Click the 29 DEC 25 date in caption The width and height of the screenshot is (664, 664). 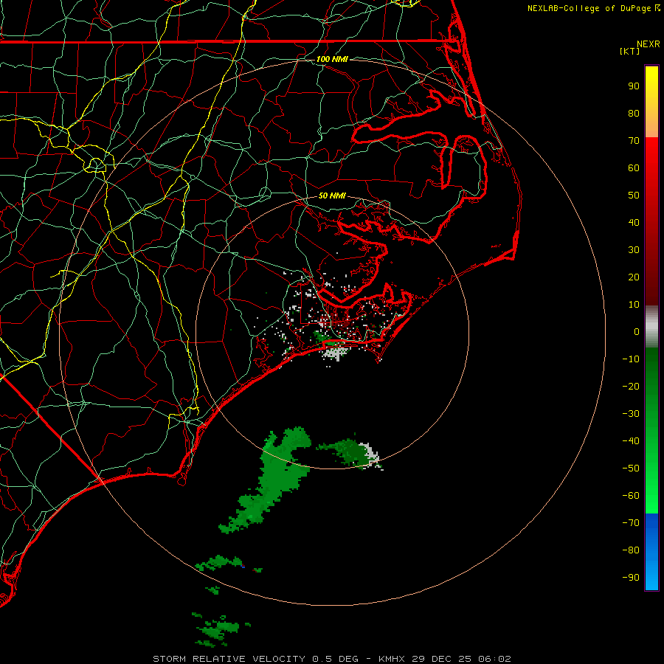(442, 659)
